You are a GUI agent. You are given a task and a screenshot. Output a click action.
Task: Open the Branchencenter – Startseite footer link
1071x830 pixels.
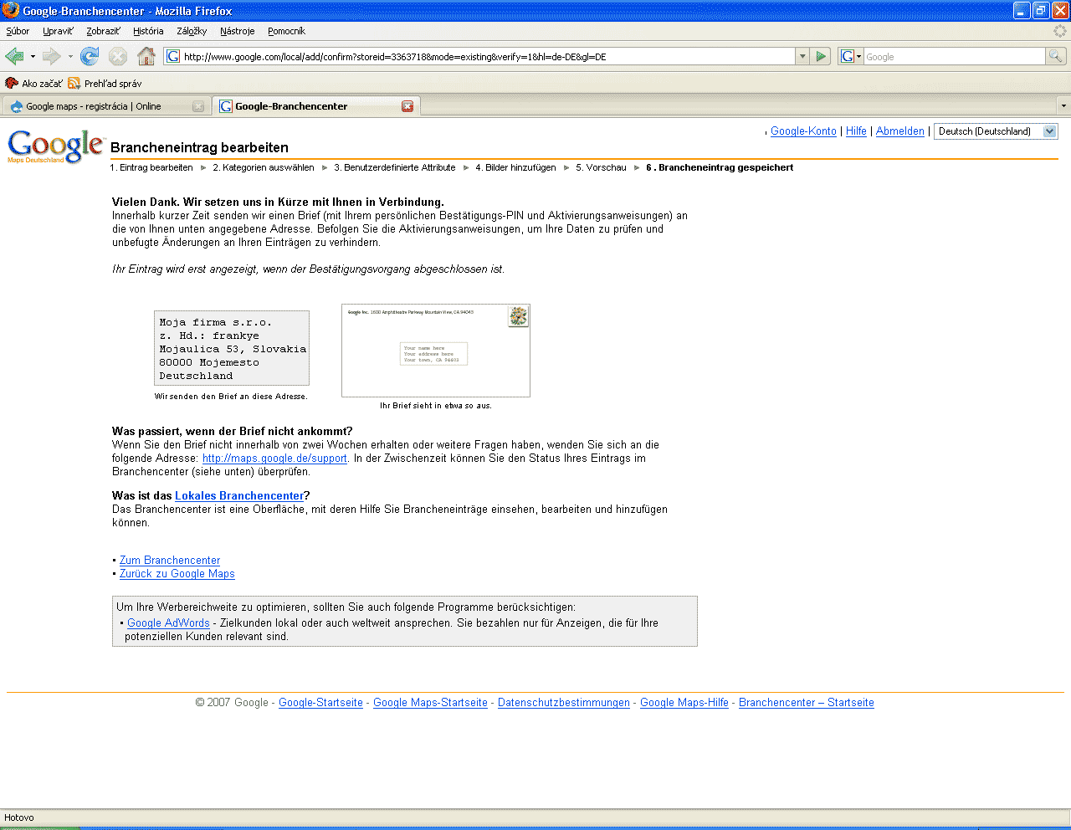[807, 703]
